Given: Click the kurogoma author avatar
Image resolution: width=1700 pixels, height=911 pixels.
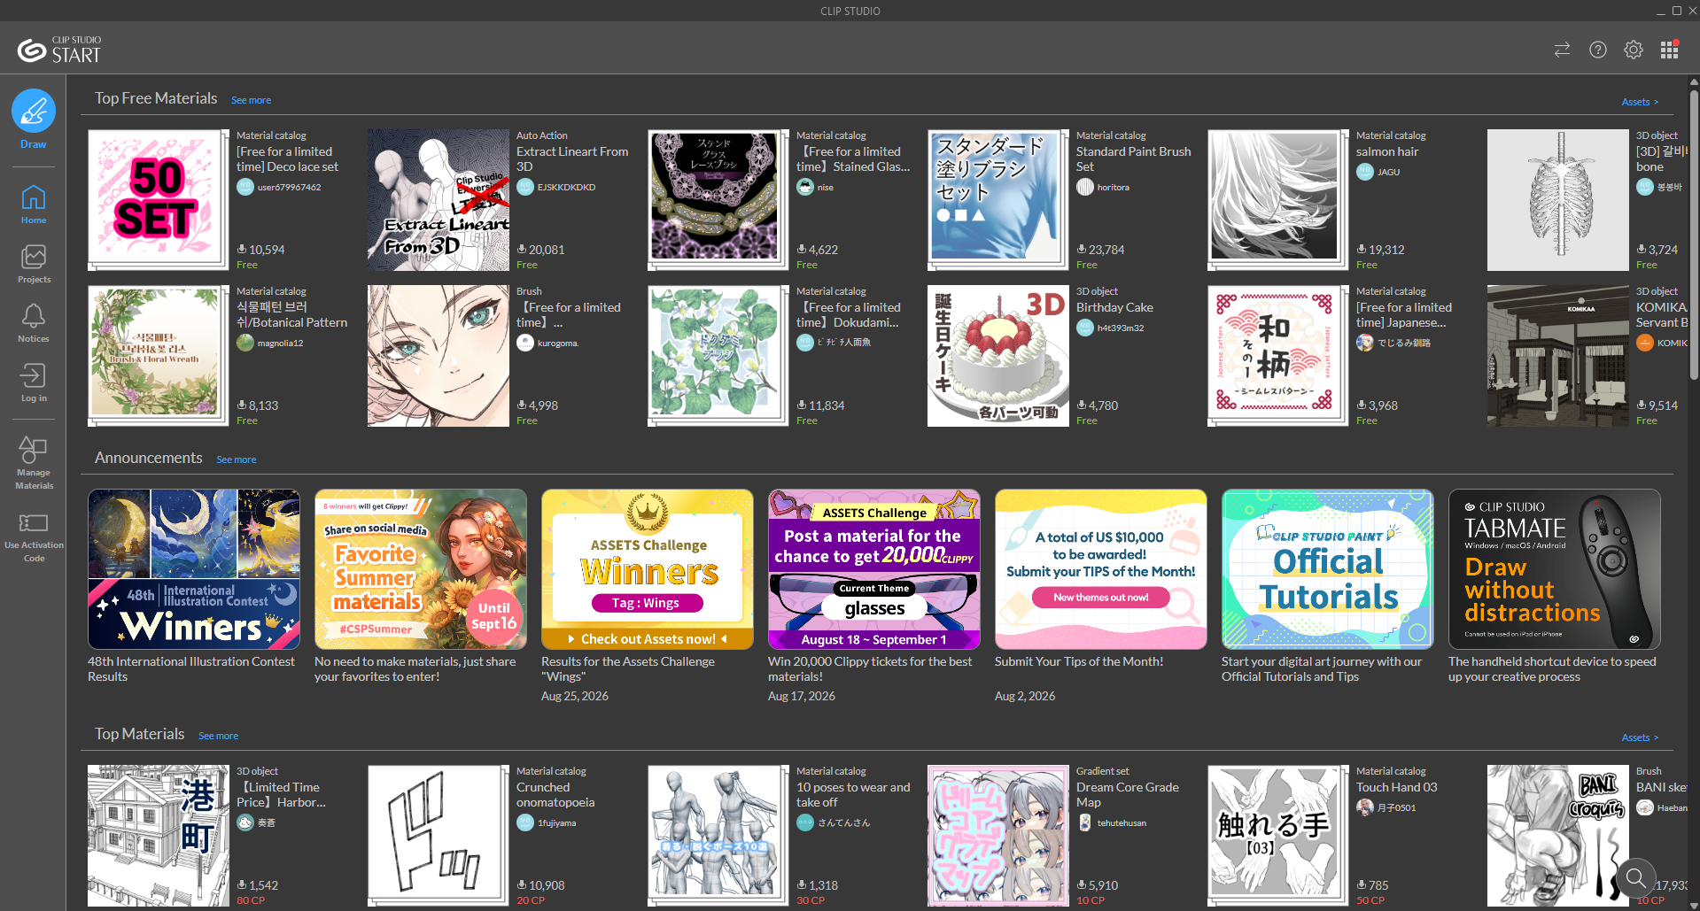Looking at the screenshot, I should click(x=525, y=343).
